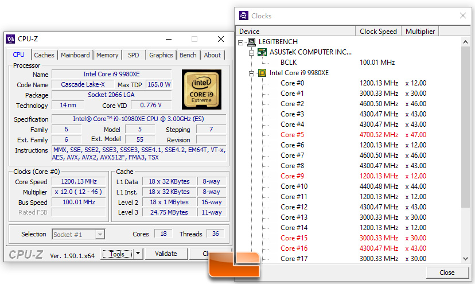
Task: Minimize the CPU-Z window
Action: click(x=169, y=39)
